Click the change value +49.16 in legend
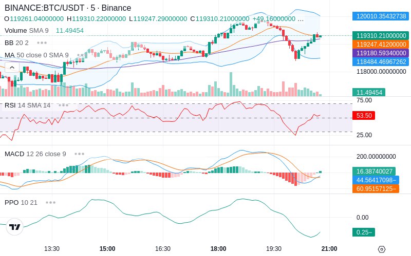 274,19
